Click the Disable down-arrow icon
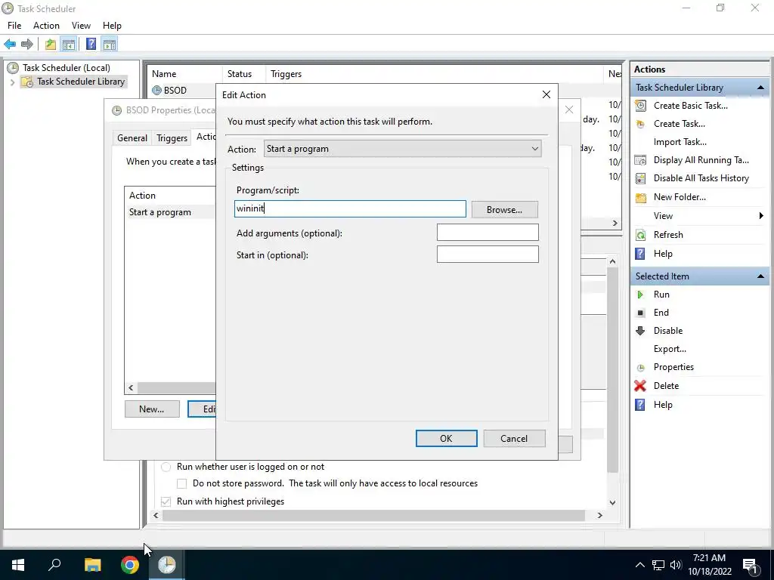 tap(640, 331)
